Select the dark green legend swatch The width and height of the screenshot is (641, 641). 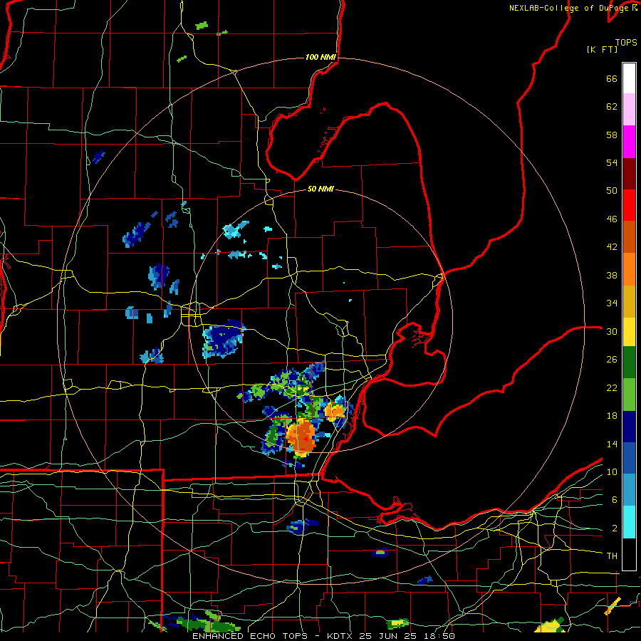tap(629, 363)
